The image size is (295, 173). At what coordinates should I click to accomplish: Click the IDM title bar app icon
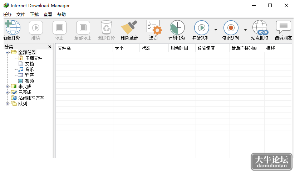[6, 5]
